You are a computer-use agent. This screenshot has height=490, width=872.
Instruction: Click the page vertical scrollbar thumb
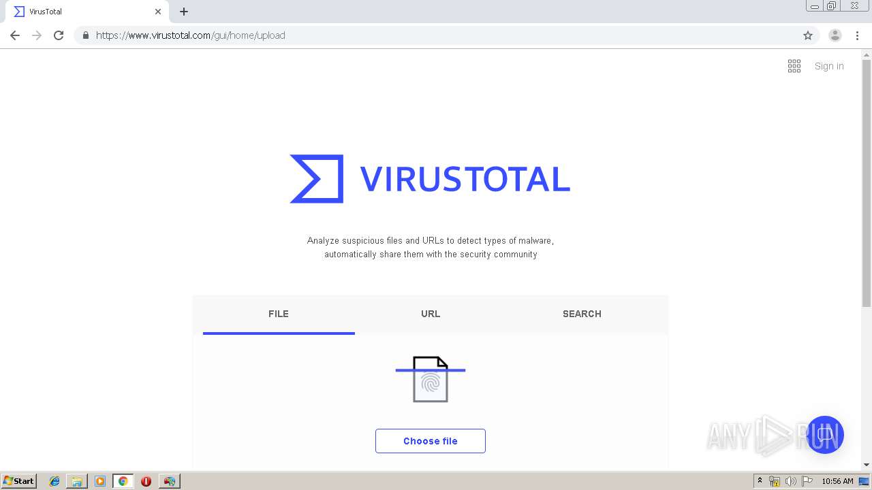click(x=867, y=184)
